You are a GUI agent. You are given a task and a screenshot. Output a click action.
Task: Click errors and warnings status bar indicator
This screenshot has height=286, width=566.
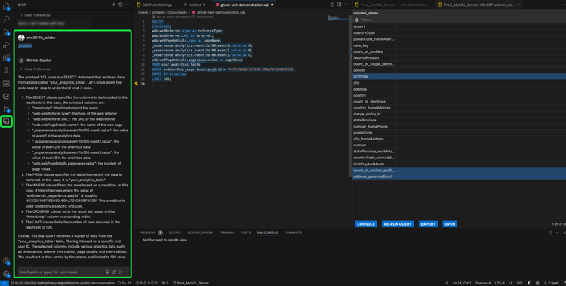tap(146, 283)
